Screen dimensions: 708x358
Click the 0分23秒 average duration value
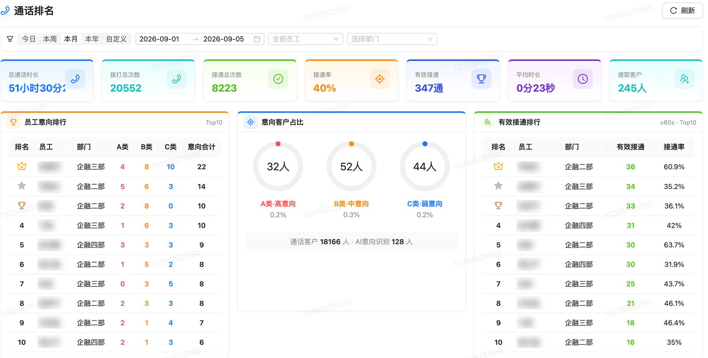tap(535, 88)
